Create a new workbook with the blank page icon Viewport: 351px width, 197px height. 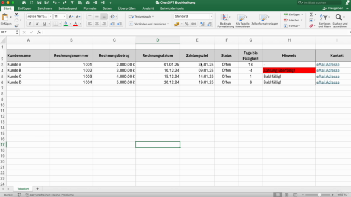32,3
